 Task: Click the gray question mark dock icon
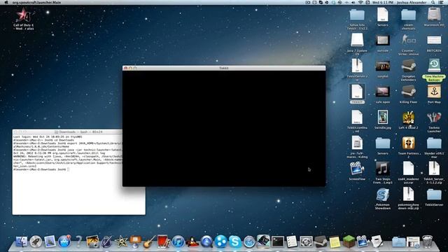78,241
